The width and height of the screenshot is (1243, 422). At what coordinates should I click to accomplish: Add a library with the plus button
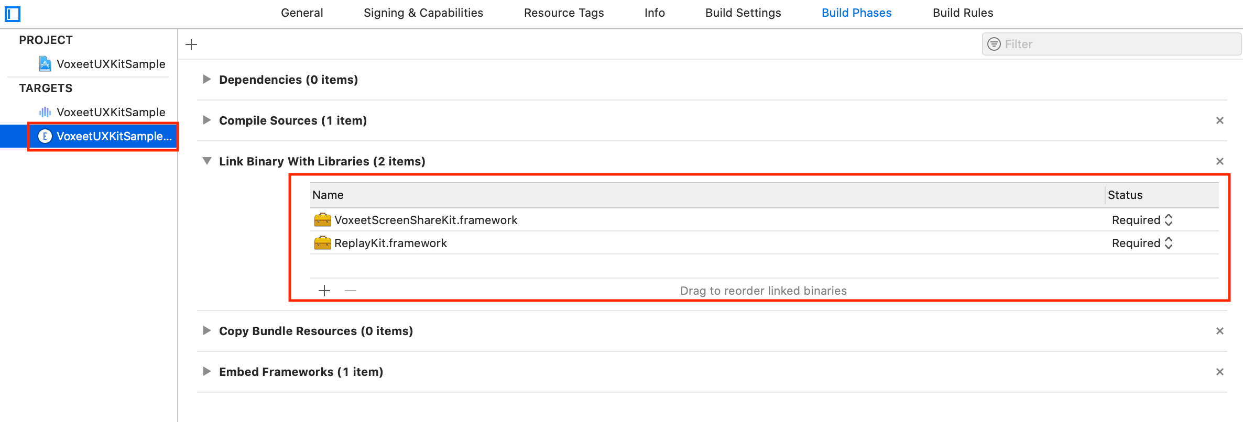click(324, 291)
